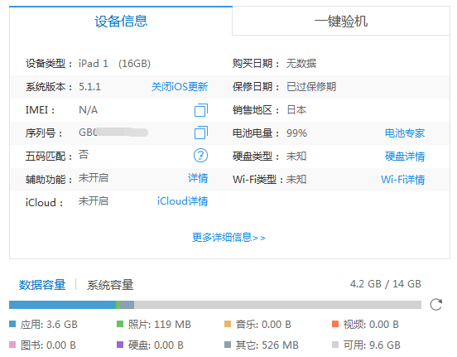Click the blurred serial number starting with GB
457x357 pixels.
tap(113, 133)
